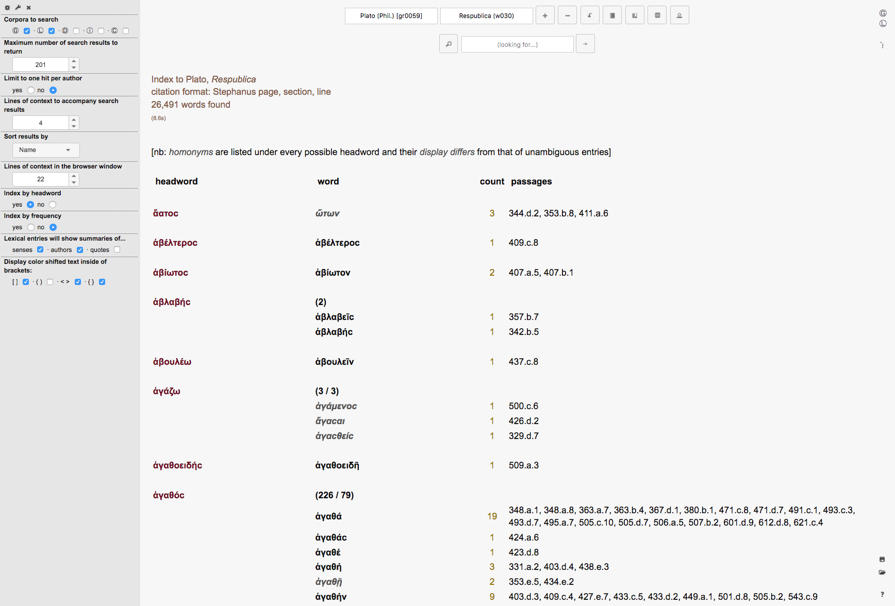Select 'no' for Index by headword

(x=53, y=205)
